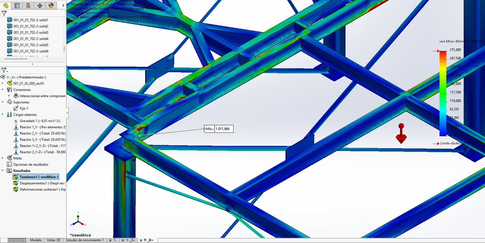Switch to the Y- simulation study tab
This screenshot has width=485, height=243.
coord(113,240)
